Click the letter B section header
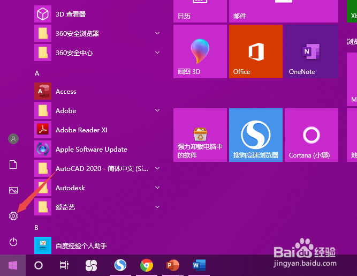 [x=36, y=227]
